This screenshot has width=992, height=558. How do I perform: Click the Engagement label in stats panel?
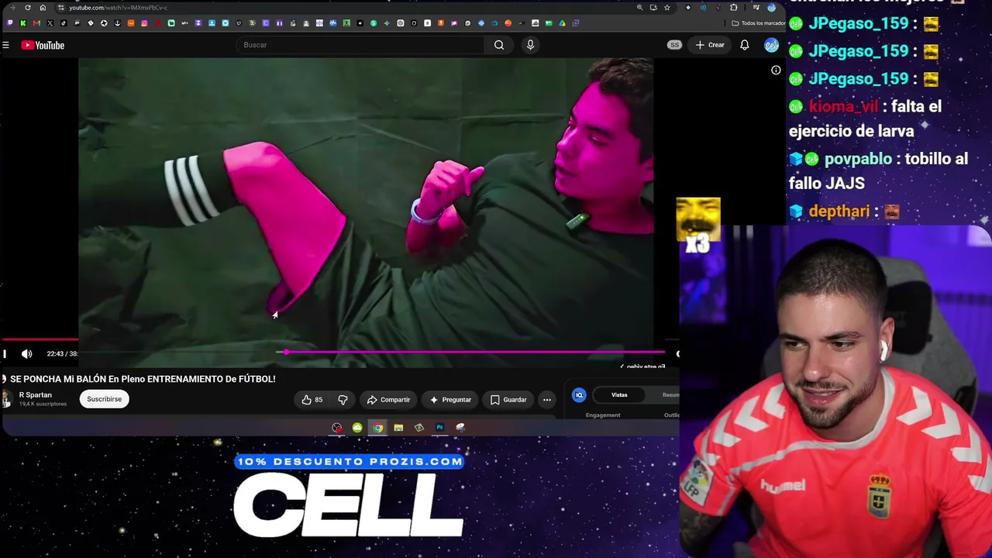click(x=603, y=415)
